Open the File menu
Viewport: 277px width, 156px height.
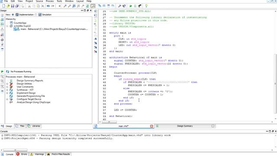[6, 1]
